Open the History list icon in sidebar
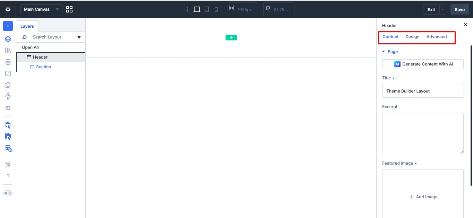Screen dimensions: 473x218 (8, 108)
